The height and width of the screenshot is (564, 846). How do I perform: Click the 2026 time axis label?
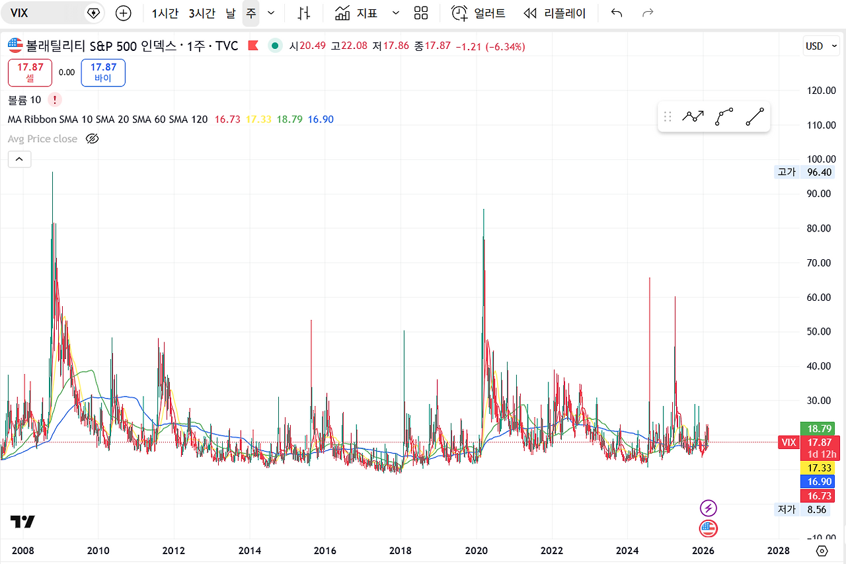point(703,551)
